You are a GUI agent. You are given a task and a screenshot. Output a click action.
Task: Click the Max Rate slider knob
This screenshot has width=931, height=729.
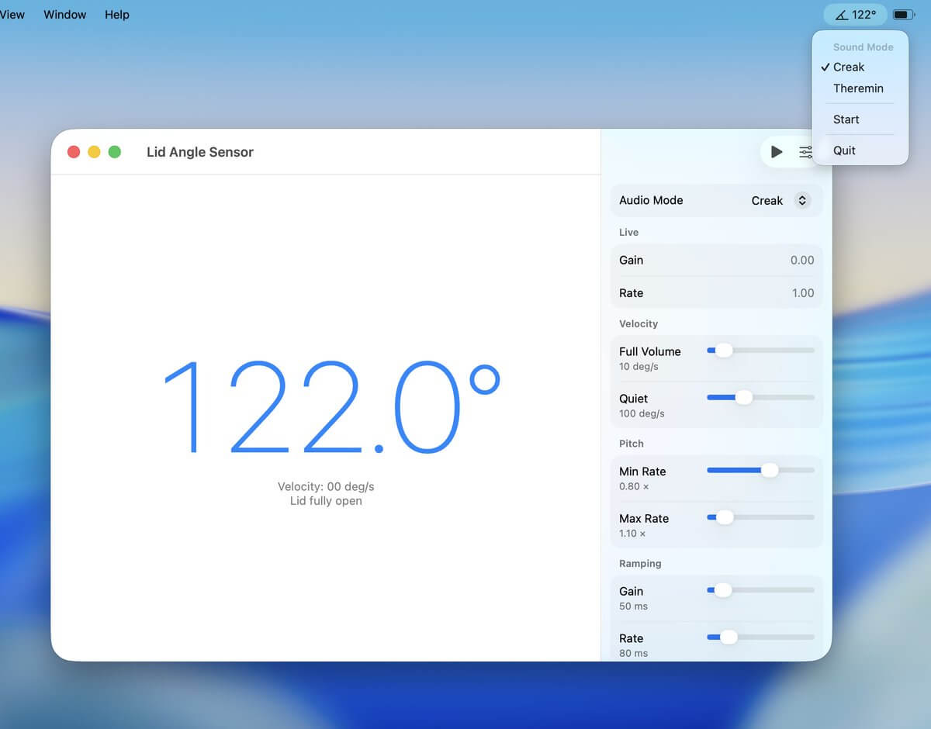725,517
